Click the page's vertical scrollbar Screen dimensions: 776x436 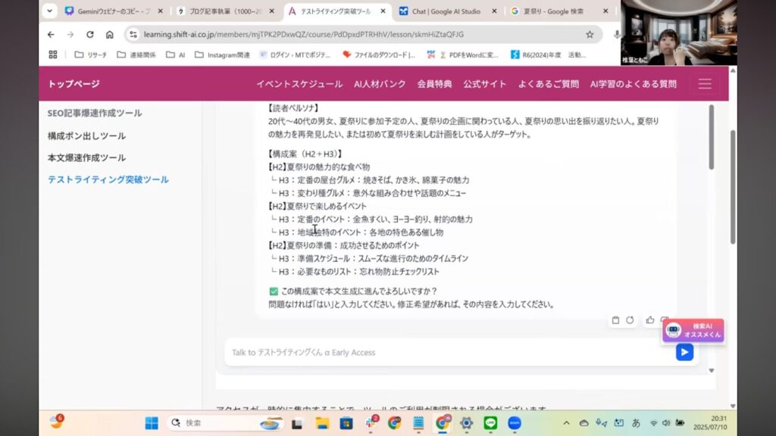coord(732,189)
